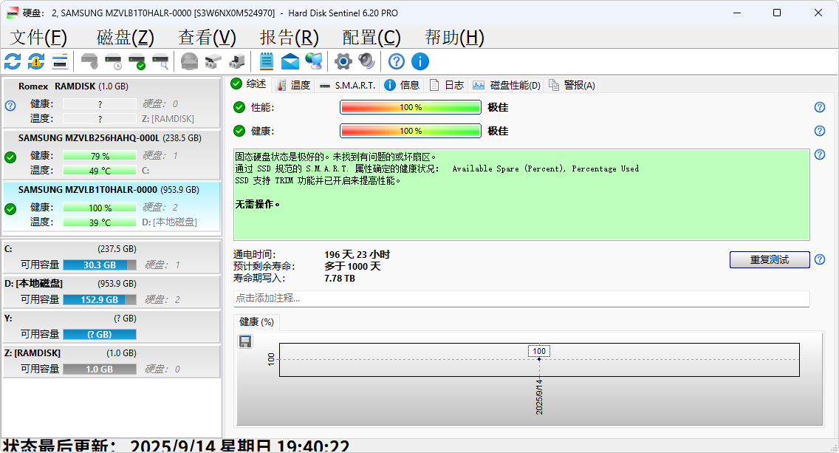The width and height of the screenshot is (839, 453).
Task: Switch to the S.M.A.R.T. tab
Action: tap(347, 85)
